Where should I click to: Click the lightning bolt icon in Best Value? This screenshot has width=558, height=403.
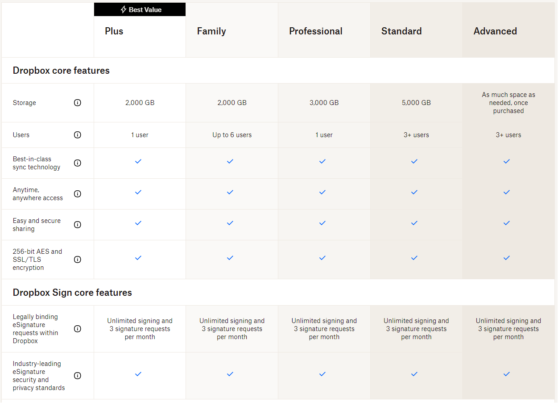coord(124,9)
